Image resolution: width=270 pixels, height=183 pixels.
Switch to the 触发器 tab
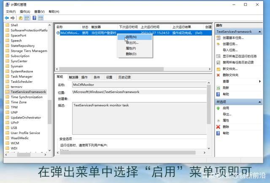click(73, 77)
